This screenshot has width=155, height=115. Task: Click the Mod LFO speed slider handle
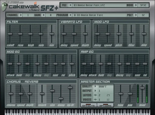(x=107, y=34)
